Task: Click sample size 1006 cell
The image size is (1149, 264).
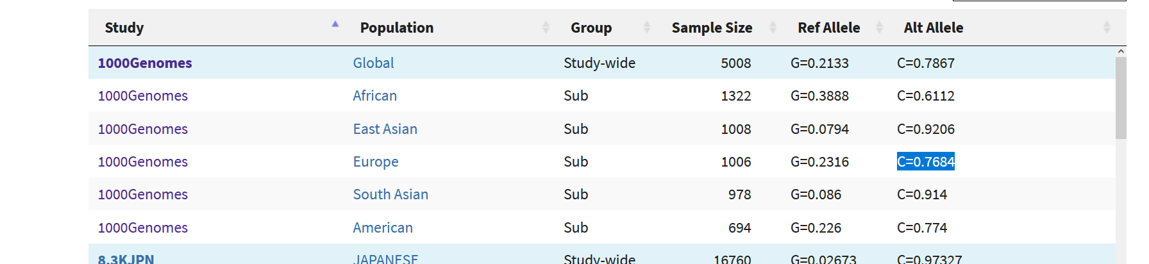Action: tap(735, 161)
